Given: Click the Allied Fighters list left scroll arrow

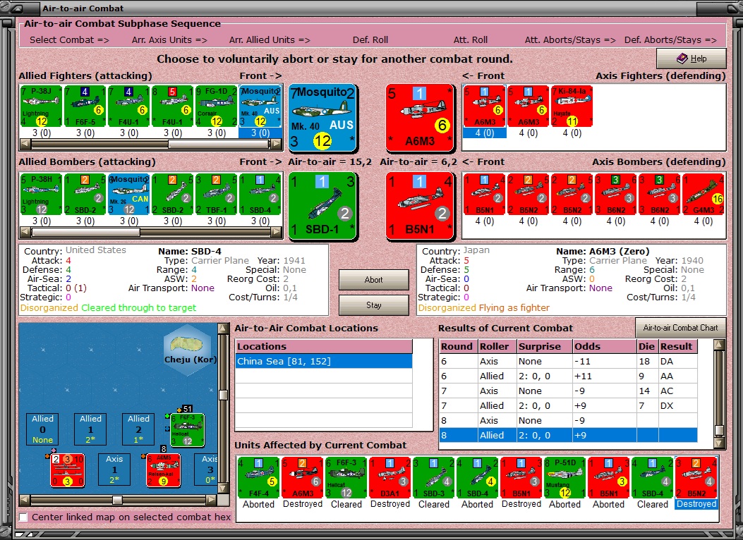Looking at the screenshot, I should [25, 144].
